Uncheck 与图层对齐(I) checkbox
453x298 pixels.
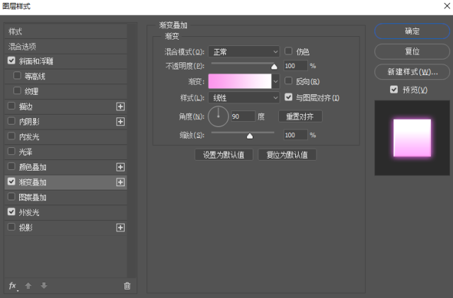click(x=288, y=97)
